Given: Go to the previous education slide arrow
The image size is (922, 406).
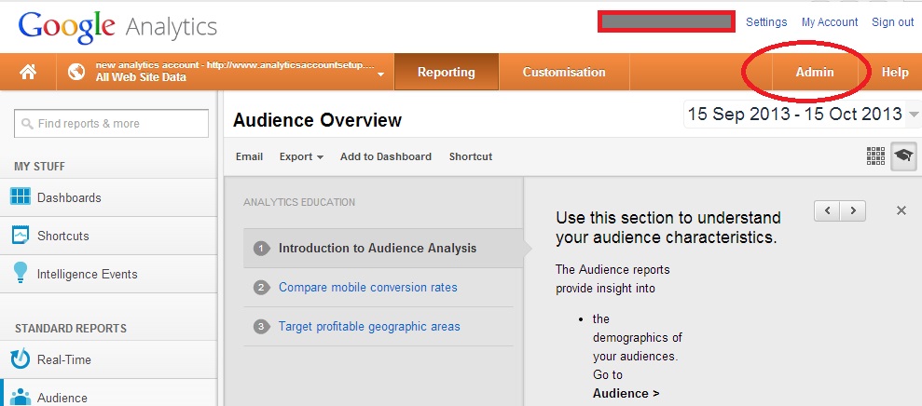Looking at the screenshot, I should [x=827, y=210].
